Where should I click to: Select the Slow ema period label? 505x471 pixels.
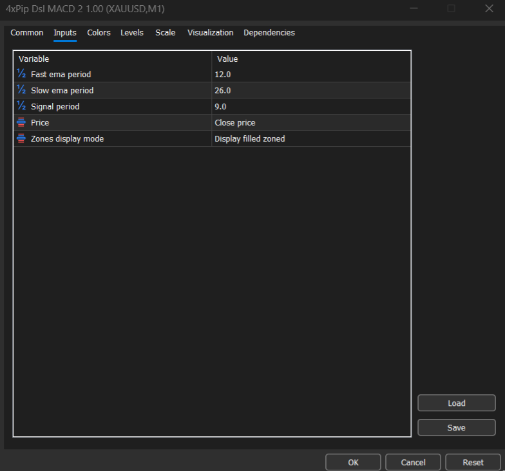pos(62,90)
